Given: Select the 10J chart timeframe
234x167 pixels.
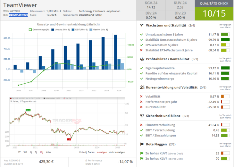Looking at the screenshot, I should (41, 152).
